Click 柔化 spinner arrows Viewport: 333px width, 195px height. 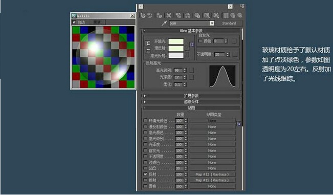(x=185, y=84)
